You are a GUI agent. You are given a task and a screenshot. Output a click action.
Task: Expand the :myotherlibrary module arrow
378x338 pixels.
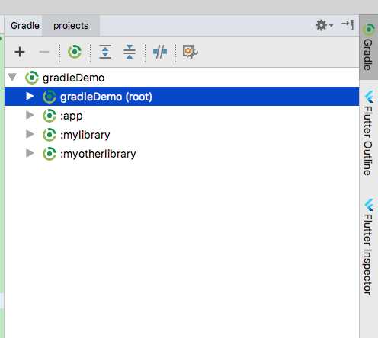30,153
